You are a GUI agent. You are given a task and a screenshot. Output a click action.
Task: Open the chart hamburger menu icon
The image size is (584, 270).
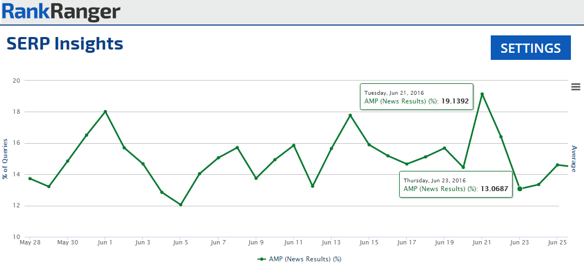(x=575, y=87)
